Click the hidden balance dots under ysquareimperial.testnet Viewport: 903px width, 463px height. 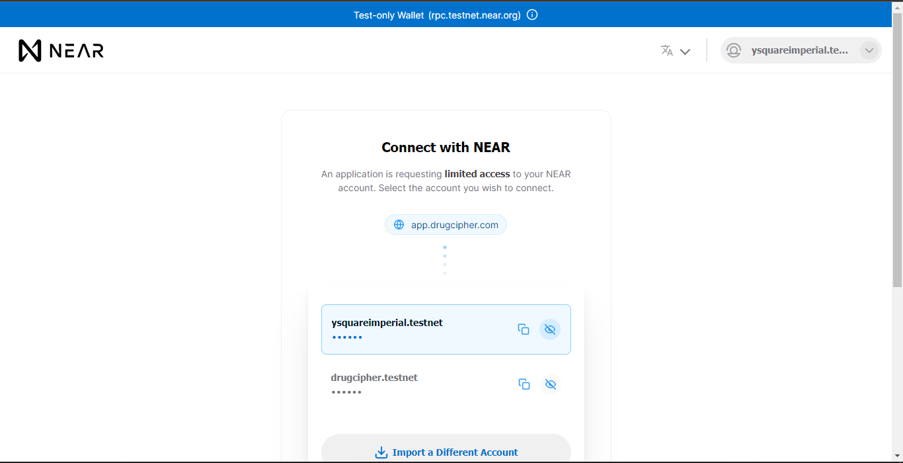click(x=347, y=337)
